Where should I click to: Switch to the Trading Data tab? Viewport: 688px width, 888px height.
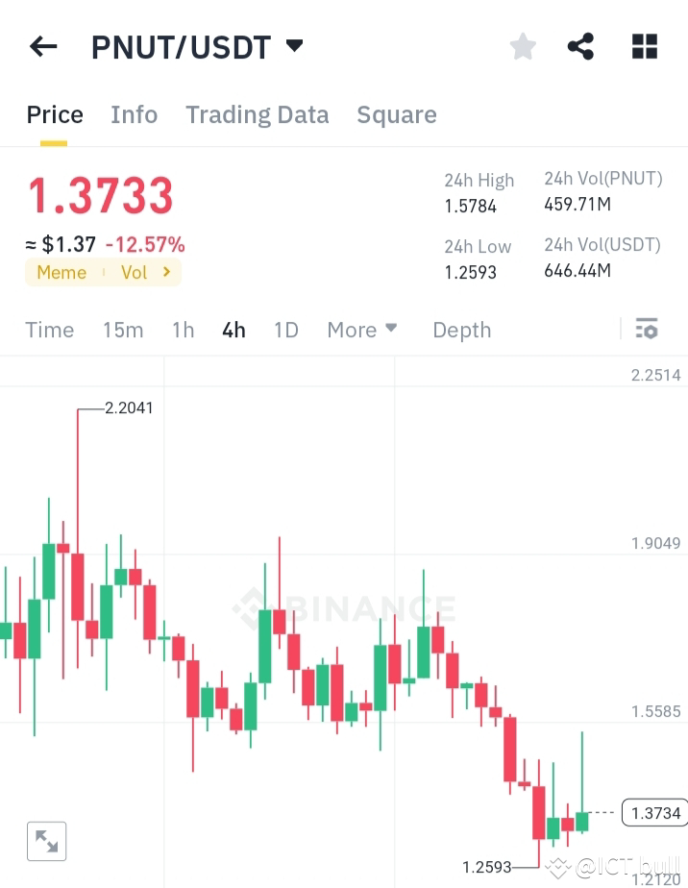[x=257, y=114]
